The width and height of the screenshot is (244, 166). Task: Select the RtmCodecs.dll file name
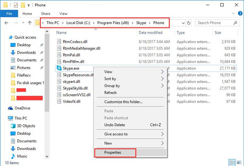click(x=75, y=42)
